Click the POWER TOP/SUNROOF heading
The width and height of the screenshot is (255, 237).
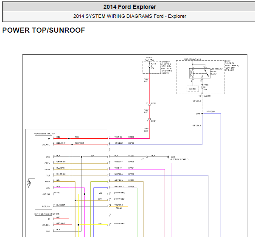click(x=44, y=30)
